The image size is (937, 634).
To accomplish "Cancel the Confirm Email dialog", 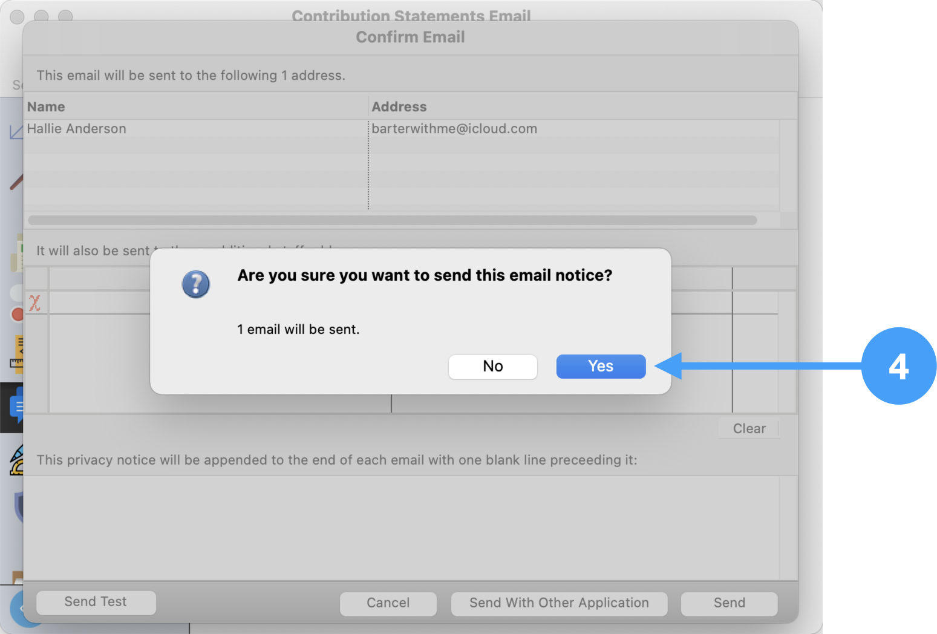I will click(388, 603).
